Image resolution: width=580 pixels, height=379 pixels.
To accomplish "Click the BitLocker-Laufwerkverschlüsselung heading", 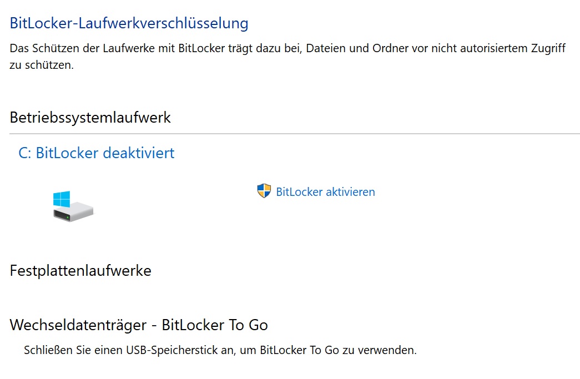I will 129,23.
